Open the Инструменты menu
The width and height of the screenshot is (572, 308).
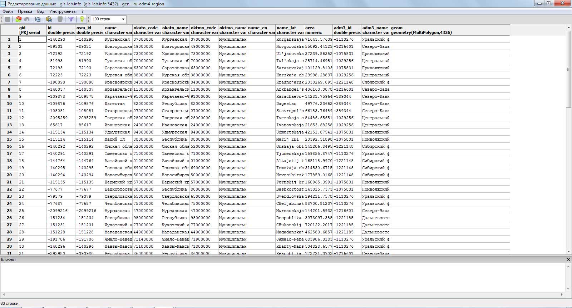63,11
